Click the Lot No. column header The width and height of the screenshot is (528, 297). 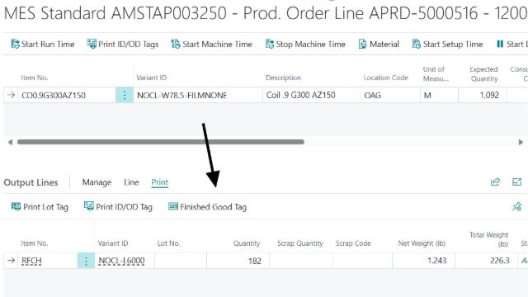(x=168, y=243)
